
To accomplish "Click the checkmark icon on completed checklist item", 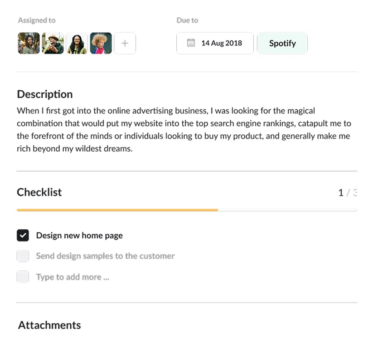I will coord(23,235).
